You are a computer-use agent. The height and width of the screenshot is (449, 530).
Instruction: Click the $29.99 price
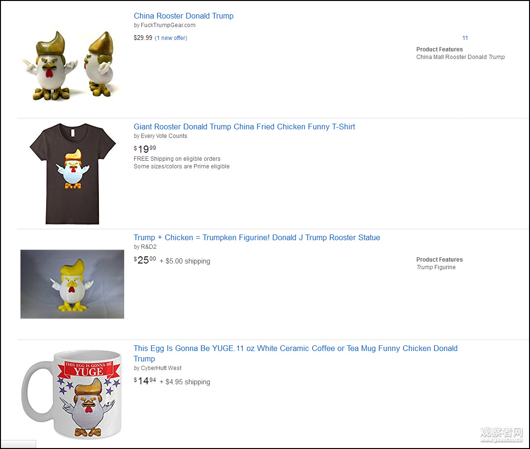(x=143, y=38)
